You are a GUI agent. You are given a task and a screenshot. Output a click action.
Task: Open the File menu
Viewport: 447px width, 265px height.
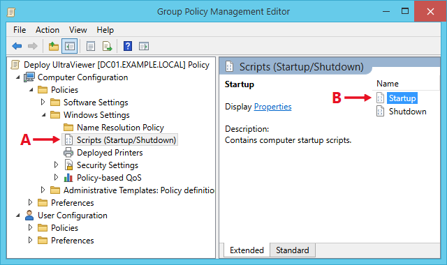pyautogui.click(x=20, y=30)
